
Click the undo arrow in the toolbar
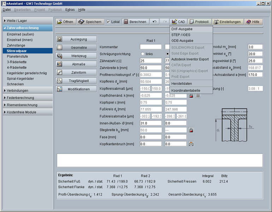(x=154, y=22)
